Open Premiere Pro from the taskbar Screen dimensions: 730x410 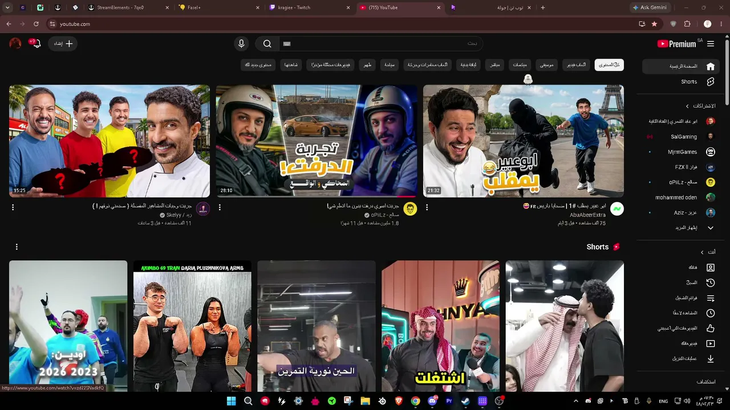coord(449,401)
